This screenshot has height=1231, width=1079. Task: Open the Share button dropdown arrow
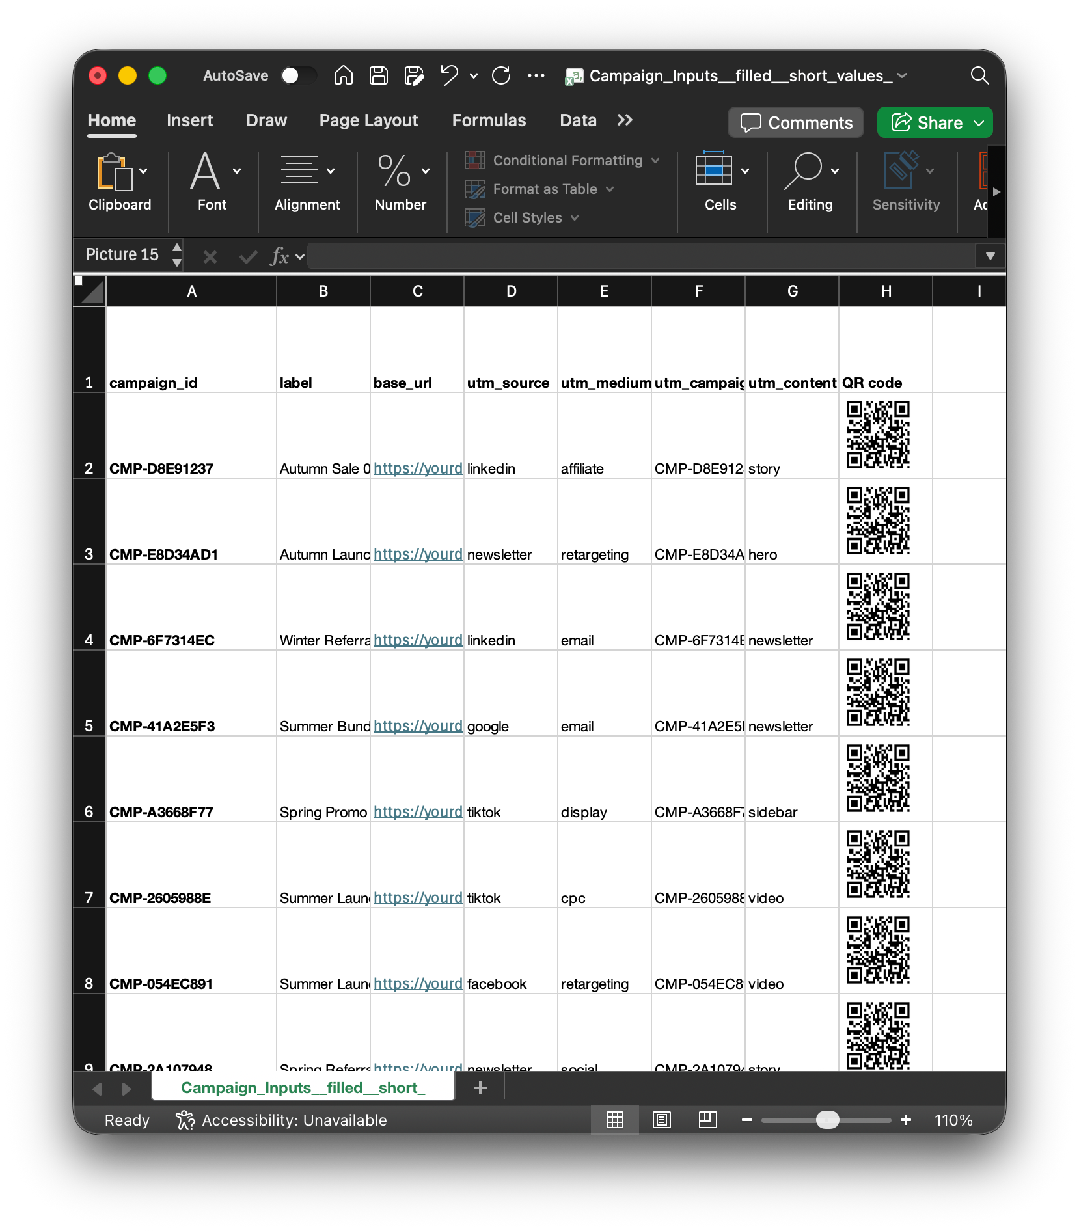pos(979,123)
